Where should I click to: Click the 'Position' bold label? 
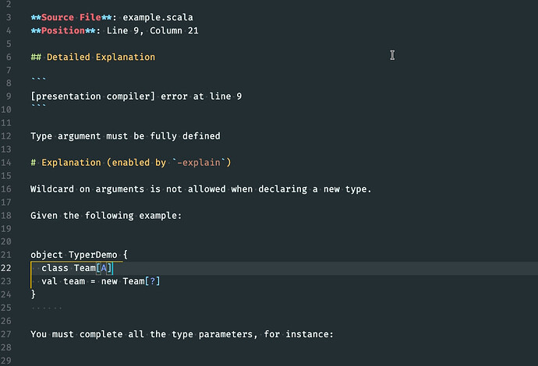(65, 30)
